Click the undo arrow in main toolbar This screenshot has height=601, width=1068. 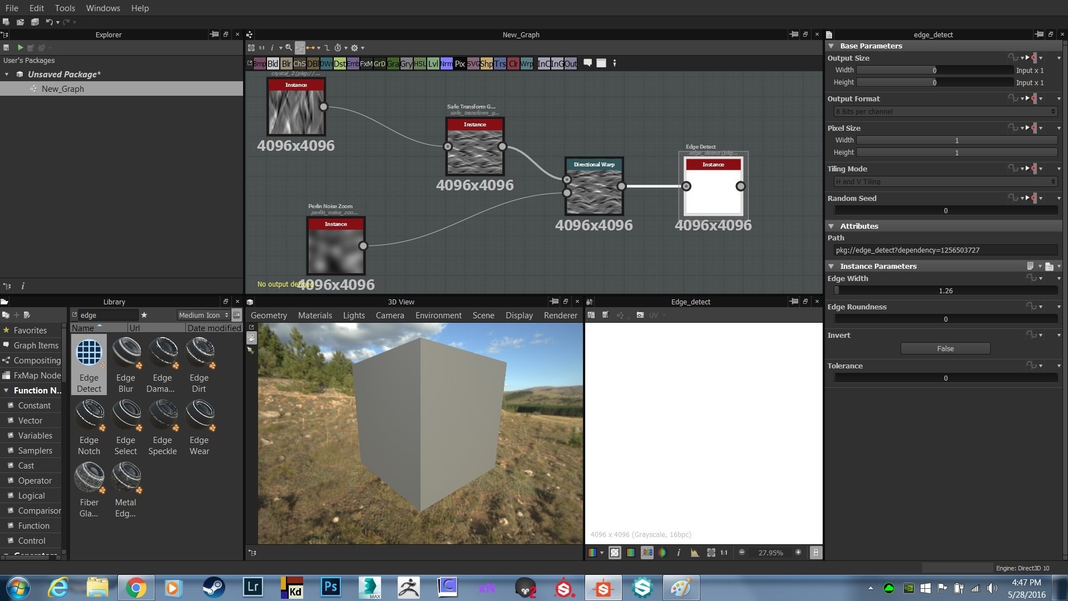coord(49,22)
